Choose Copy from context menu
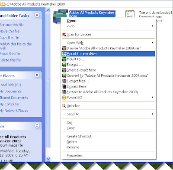Image resolution: width=173 pixels, height=170 pixels. (x=108, y=128)
